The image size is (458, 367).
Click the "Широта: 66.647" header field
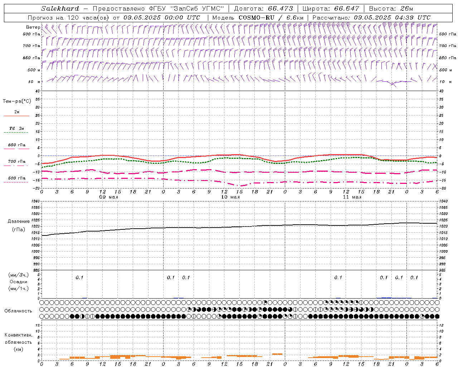click(x=331, y=9)
